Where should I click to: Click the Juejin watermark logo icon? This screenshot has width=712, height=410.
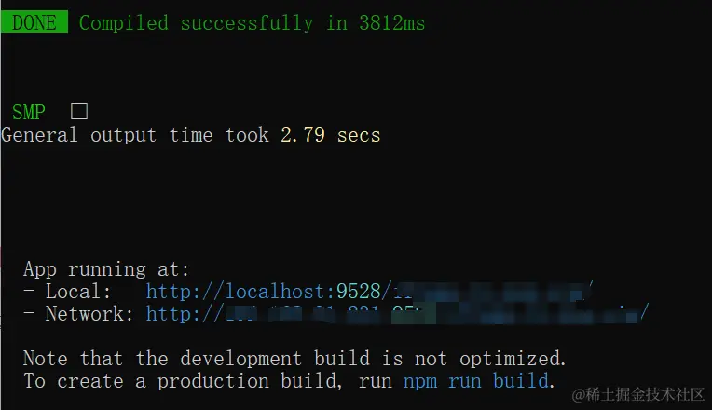point(581,395)
